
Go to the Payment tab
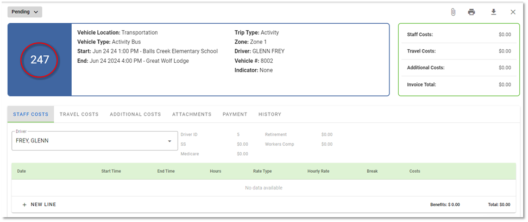(x=235, y=114)
